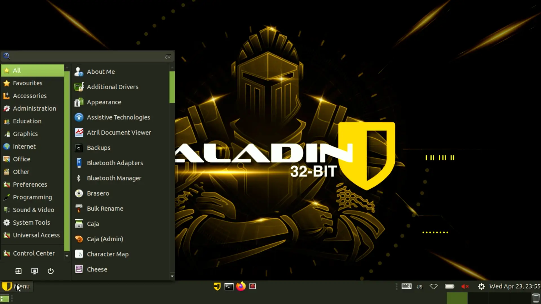Click the category list scroll-down arrow
The width and height of the screenshot is (541, 304).
(x=67, y=256)
